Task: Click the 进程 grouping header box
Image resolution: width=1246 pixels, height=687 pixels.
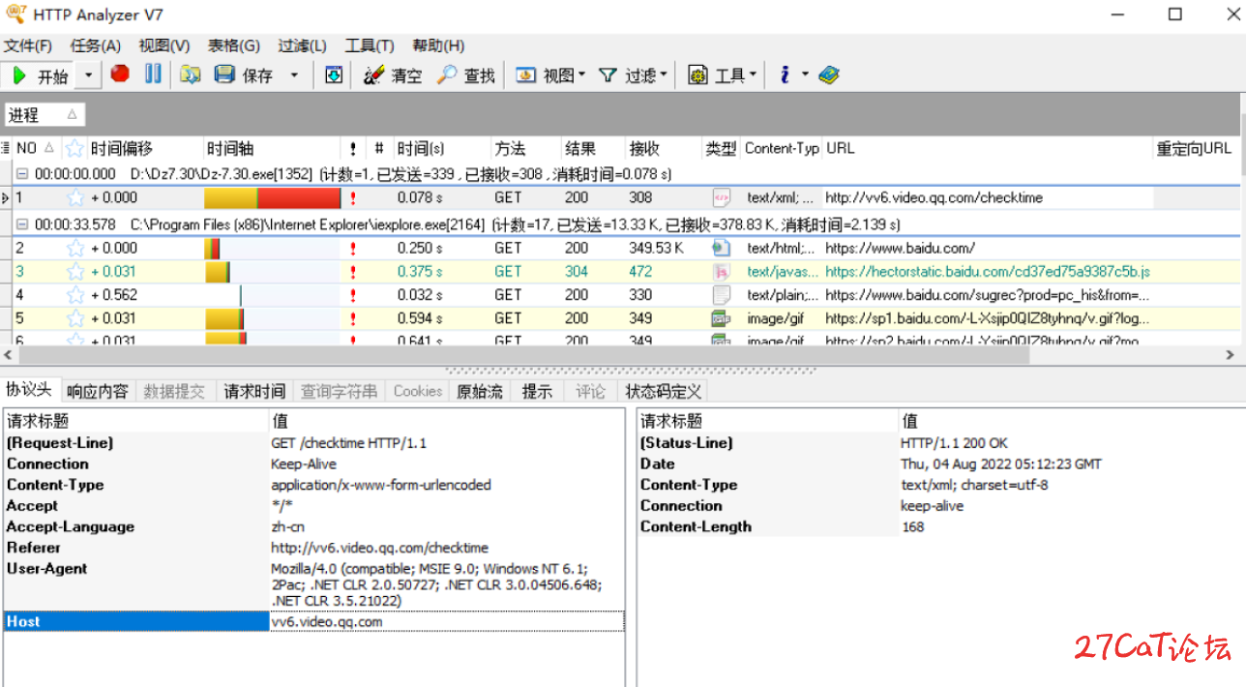Action: point(44,115)
